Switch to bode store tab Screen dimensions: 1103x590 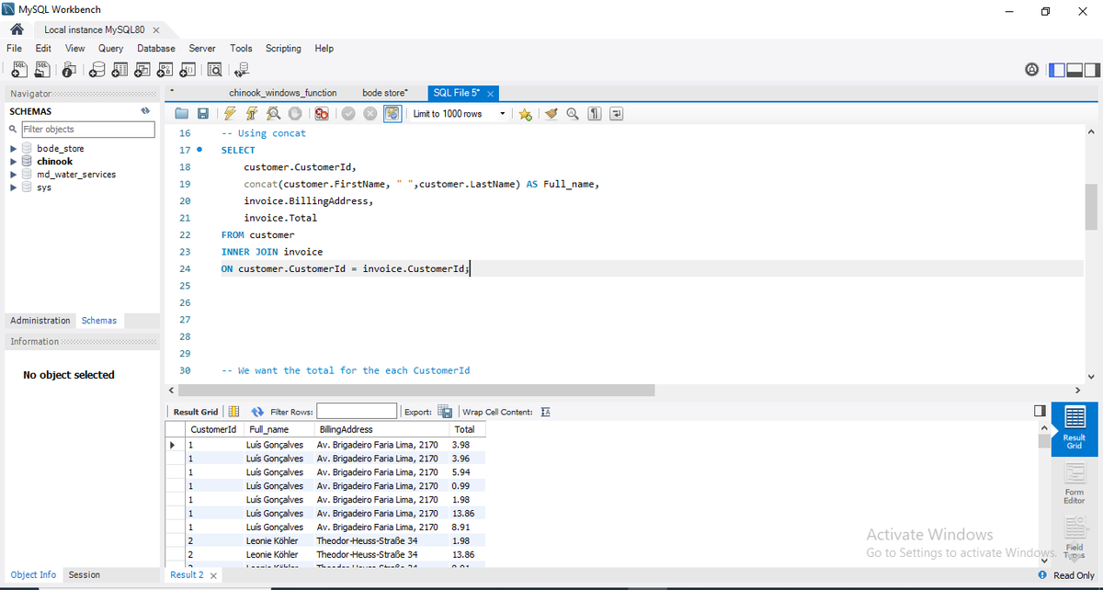385,93
